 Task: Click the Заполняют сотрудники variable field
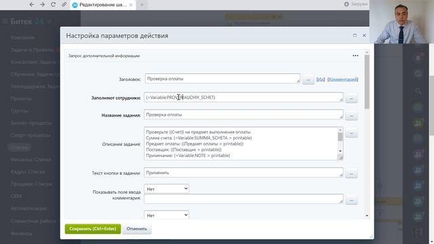point(243,97)
